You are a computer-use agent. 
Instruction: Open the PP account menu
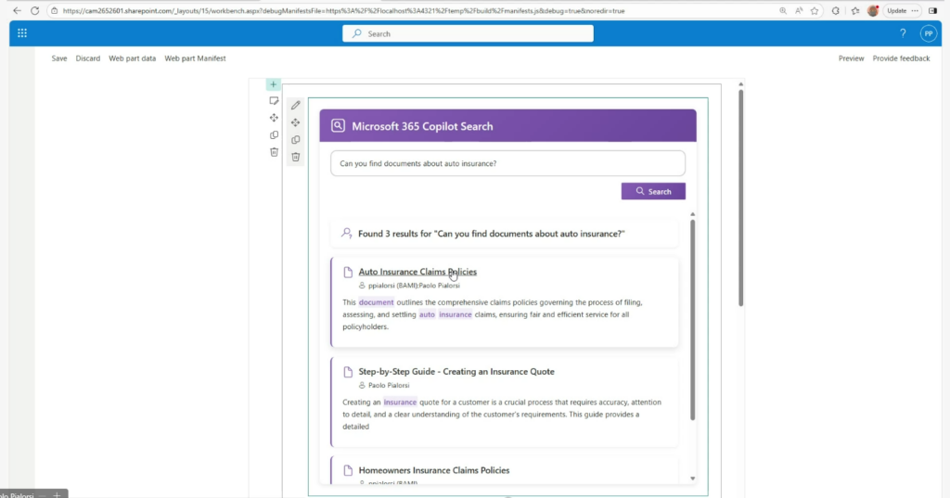928,34
